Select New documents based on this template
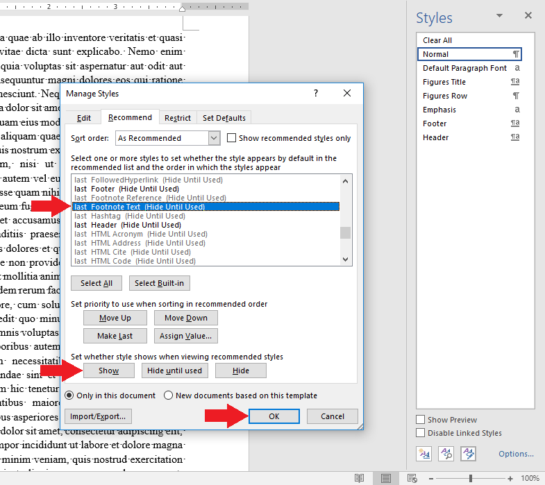Viewport: 545px width, 485px height. (x=168, y=395)
